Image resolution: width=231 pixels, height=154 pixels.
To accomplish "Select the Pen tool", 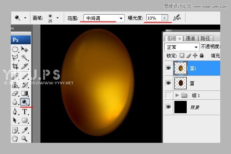I will (15, 112).
